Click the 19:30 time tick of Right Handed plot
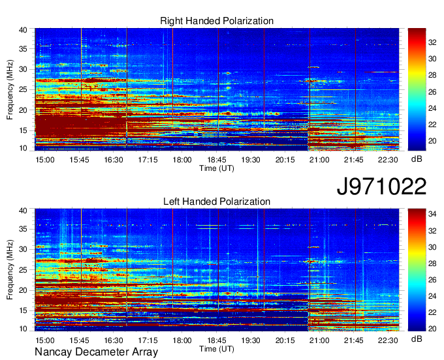 [251, 160]
